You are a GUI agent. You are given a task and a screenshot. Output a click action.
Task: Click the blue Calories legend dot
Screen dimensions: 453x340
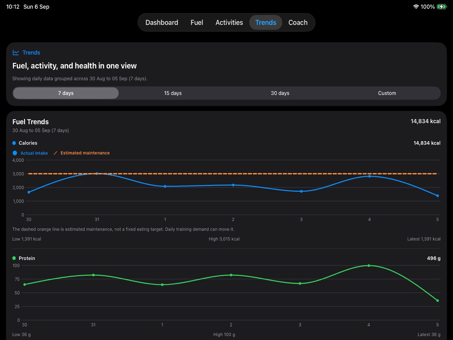[14, 143]
